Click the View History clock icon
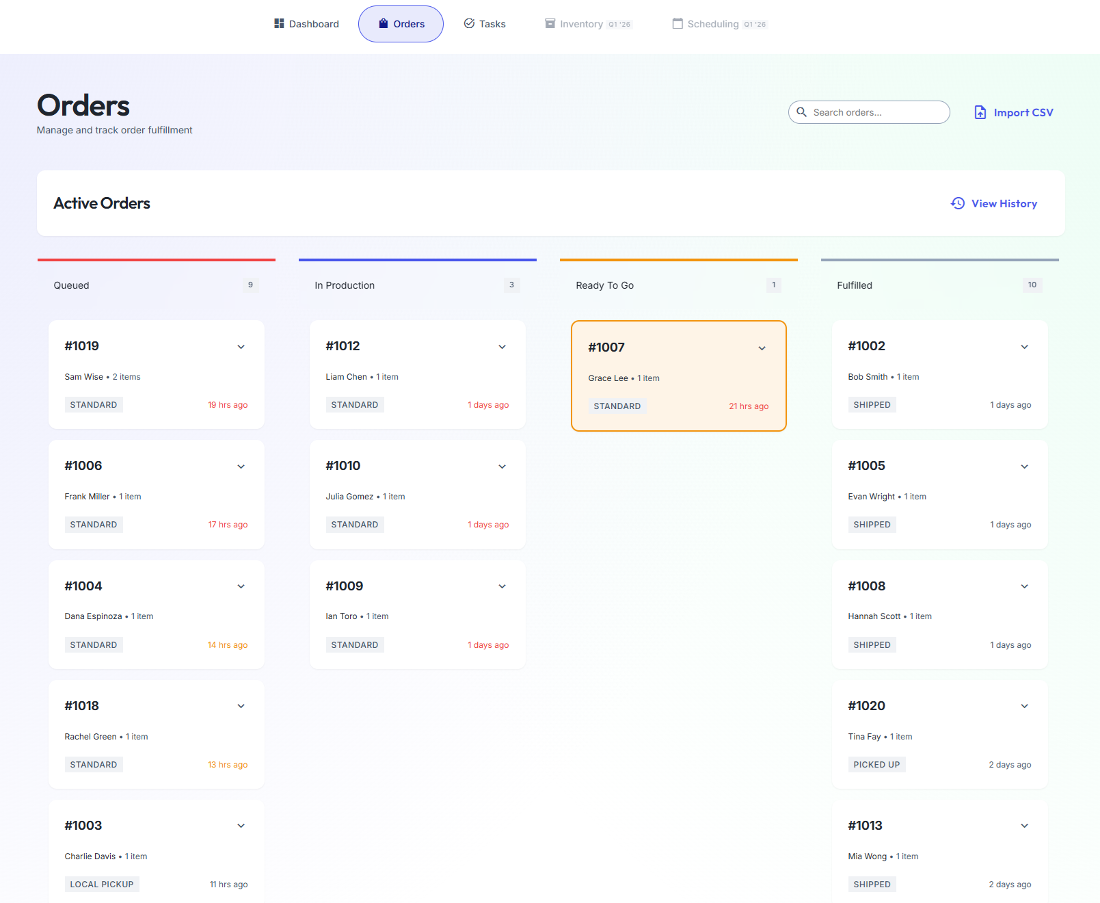The image size is (1100, 903). coord(956,203)
